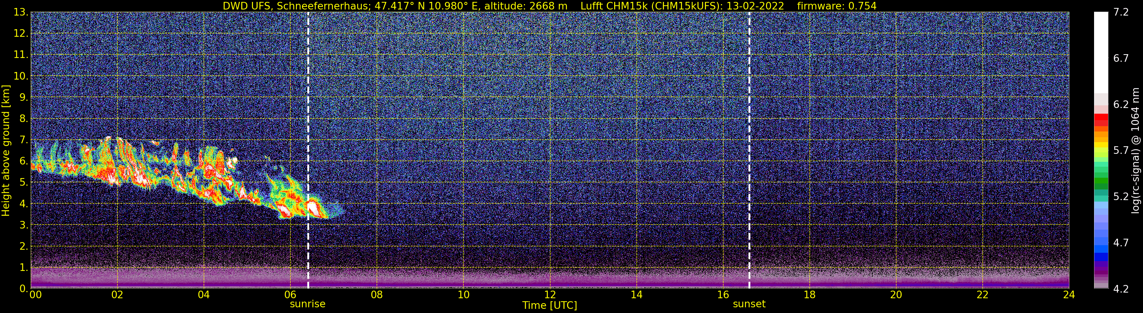
Task: Click the height axis tick 5
Action: click(24, 183)
